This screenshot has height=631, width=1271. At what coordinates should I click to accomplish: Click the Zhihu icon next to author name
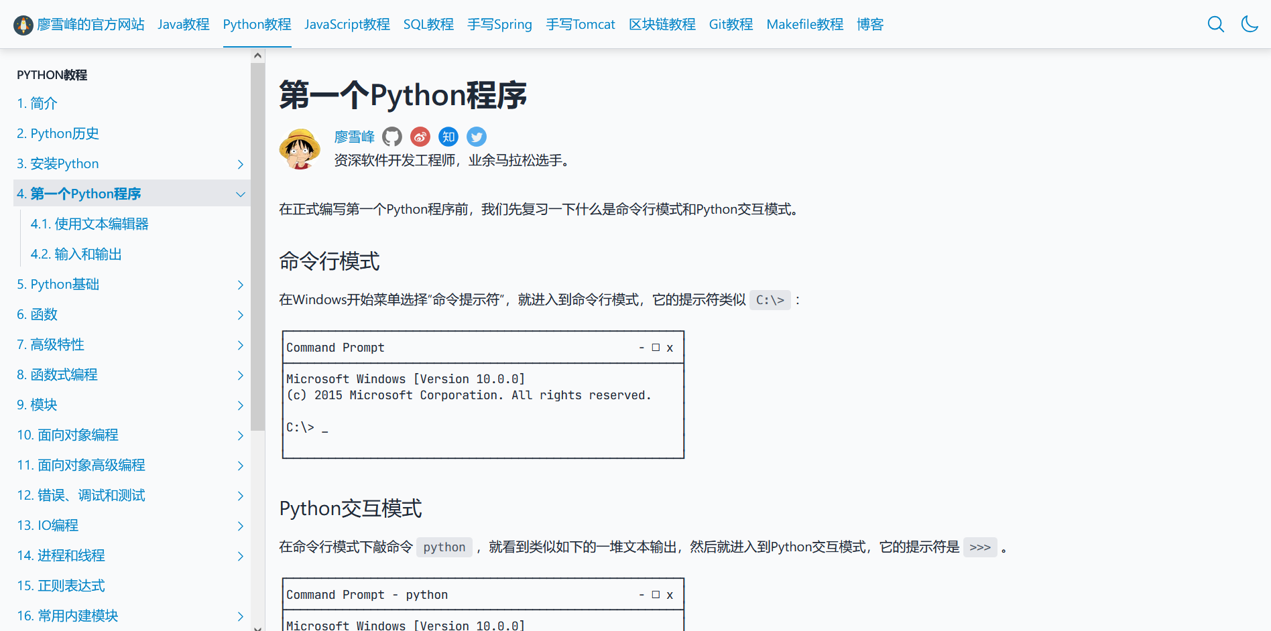pyautogui.click(x=448, y=137)
